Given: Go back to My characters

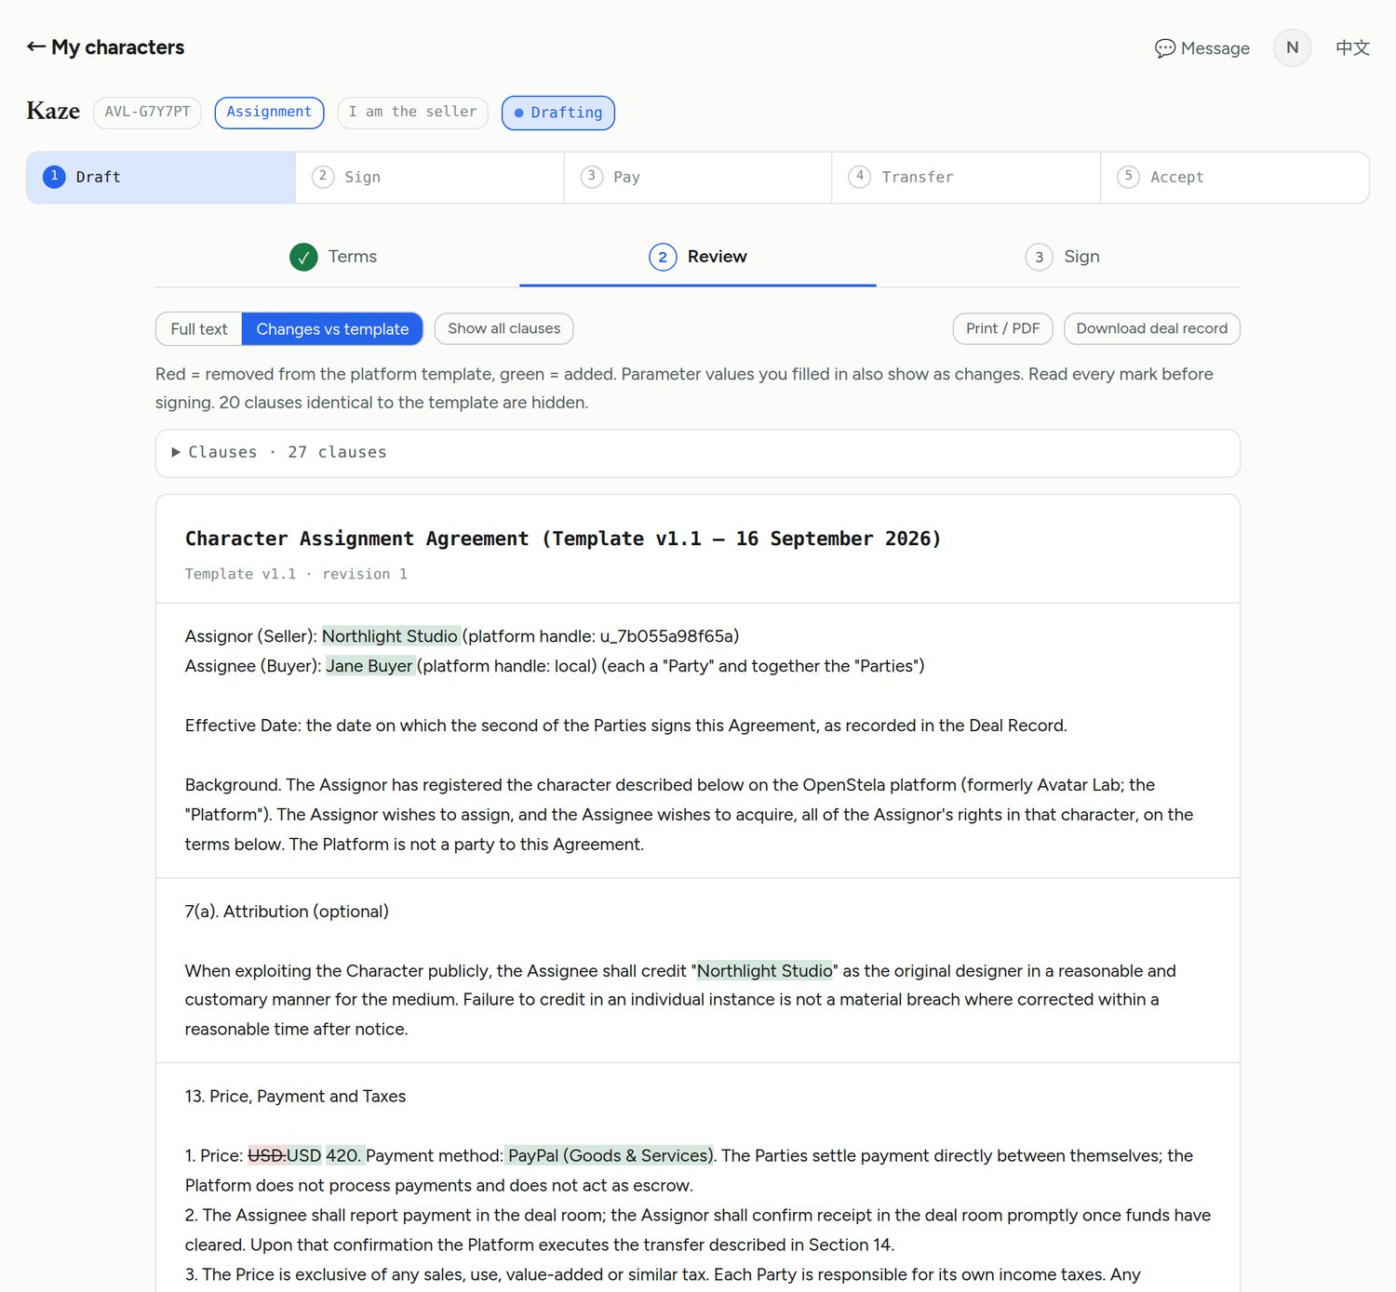Looking at the screenshot, I should (105, 47).
